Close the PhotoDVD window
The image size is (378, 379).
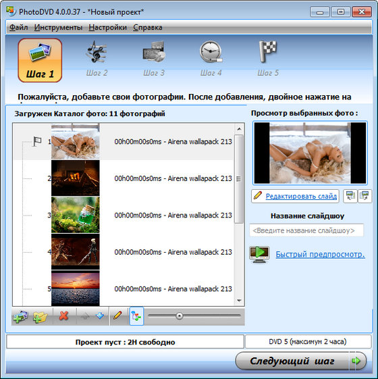click(362, 12)
